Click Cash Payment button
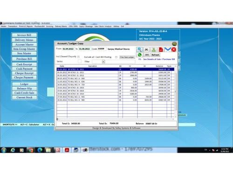Image resolution: width=233 pixels, height=175 pixels. pos(24,69)
